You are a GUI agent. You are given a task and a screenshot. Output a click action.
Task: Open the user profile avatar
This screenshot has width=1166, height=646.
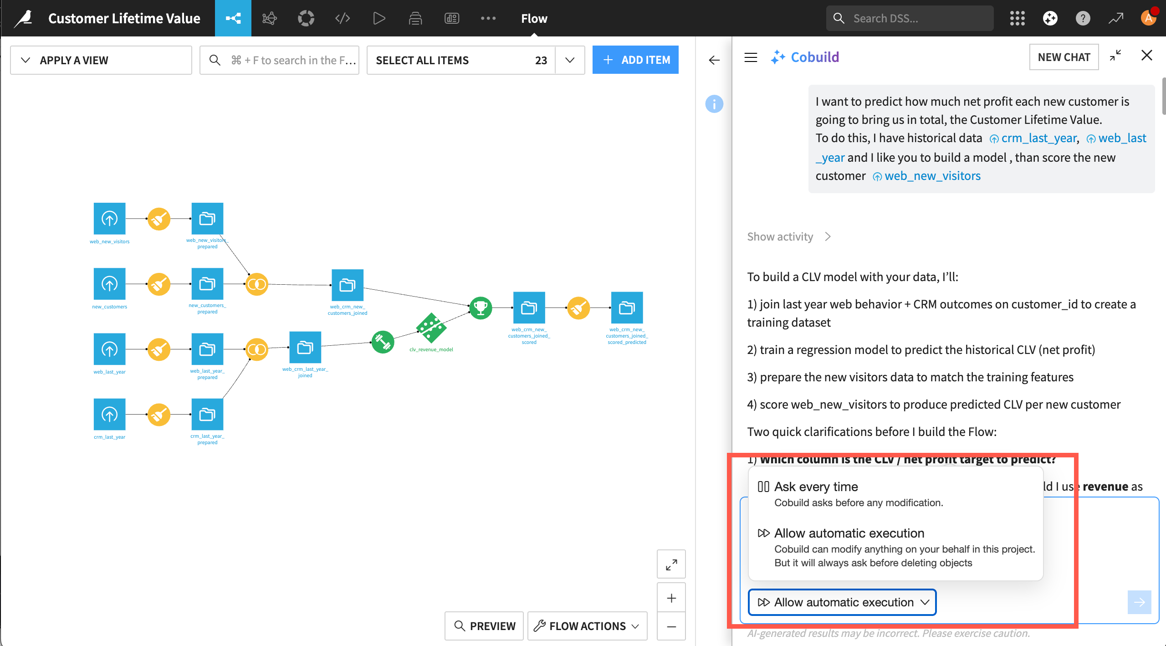point(1148,18)
